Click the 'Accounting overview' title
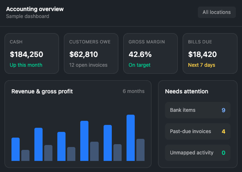Viewport: 242px width, 172px height. tap(35, 9)
